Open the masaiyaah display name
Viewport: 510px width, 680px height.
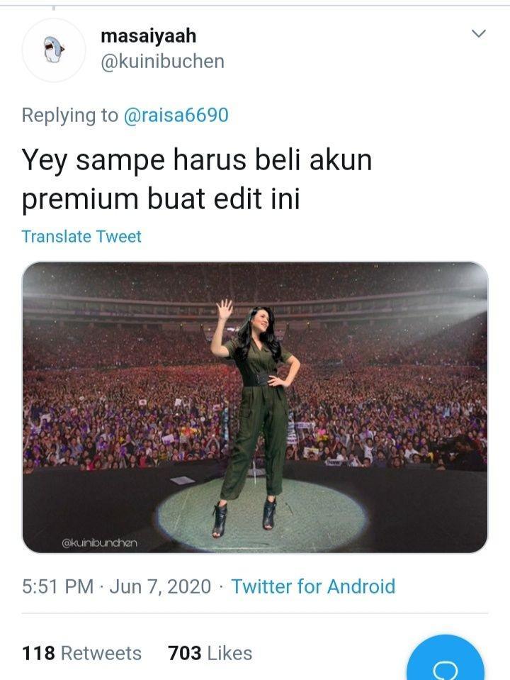click(x=148, y=36)
